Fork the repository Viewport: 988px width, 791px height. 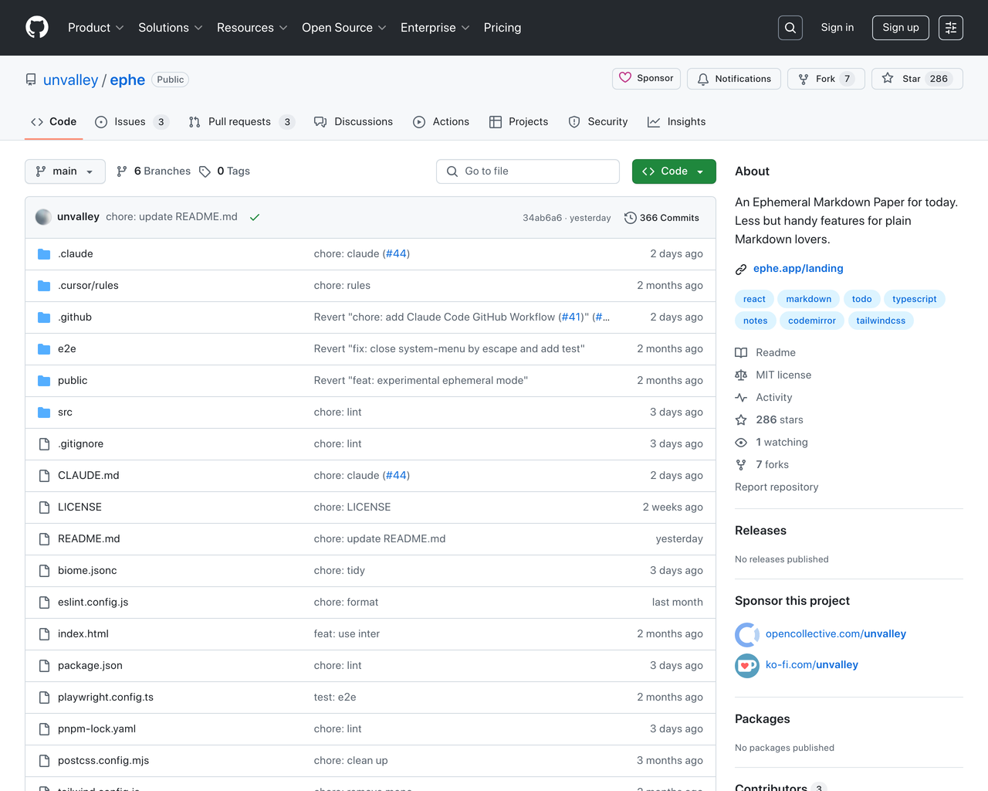[826, 79]
